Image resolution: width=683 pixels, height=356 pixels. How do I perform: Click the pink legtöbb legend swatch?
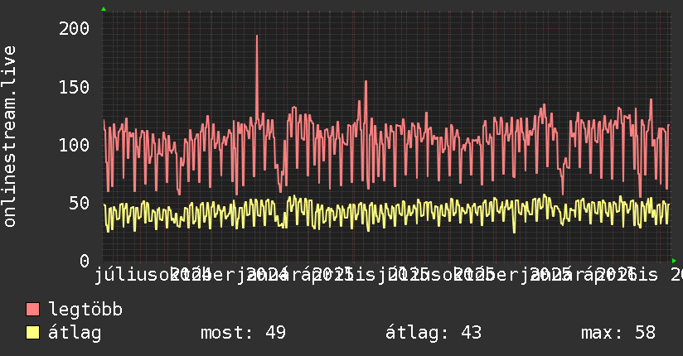(32, 310)
